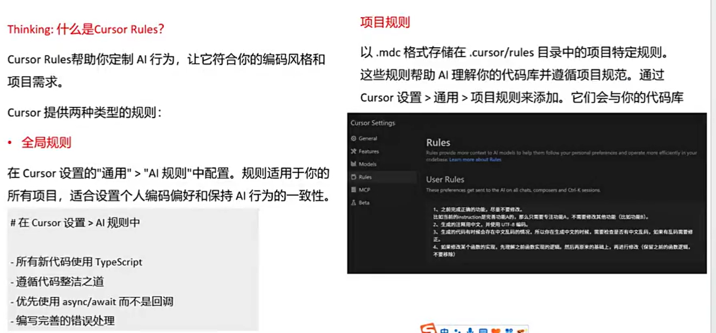Click 'Cursor 提供两种类型的规则:' sentence
This screenshot has height=333, width=716.
pos(84,113)
